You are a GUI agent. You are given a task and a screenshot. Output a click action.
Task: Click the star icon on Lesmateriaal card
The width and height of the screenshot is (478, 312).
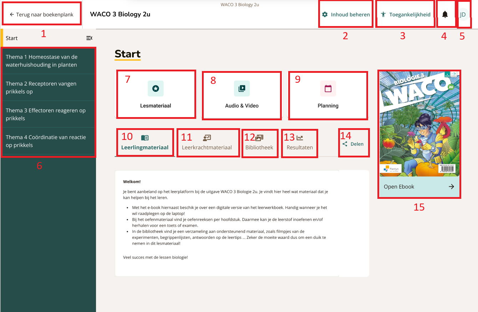(x=156, y=89)
